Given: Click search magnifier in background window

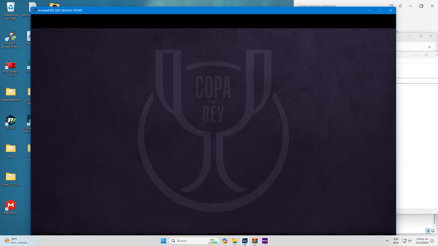Looking at the screenshot, I should (x=429, y=47).
